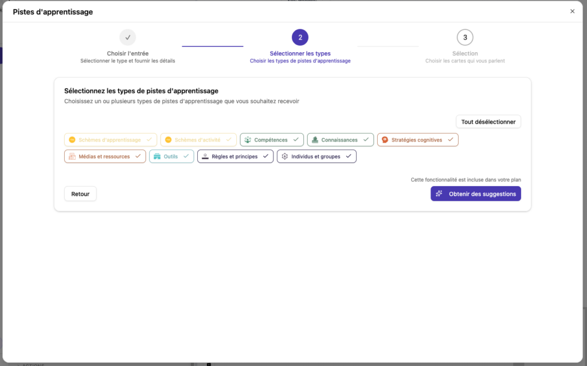Click the Compétences chip label
The height and width of the screenshot is (366, 587).
pyautogui.click(x=271, y=140)
